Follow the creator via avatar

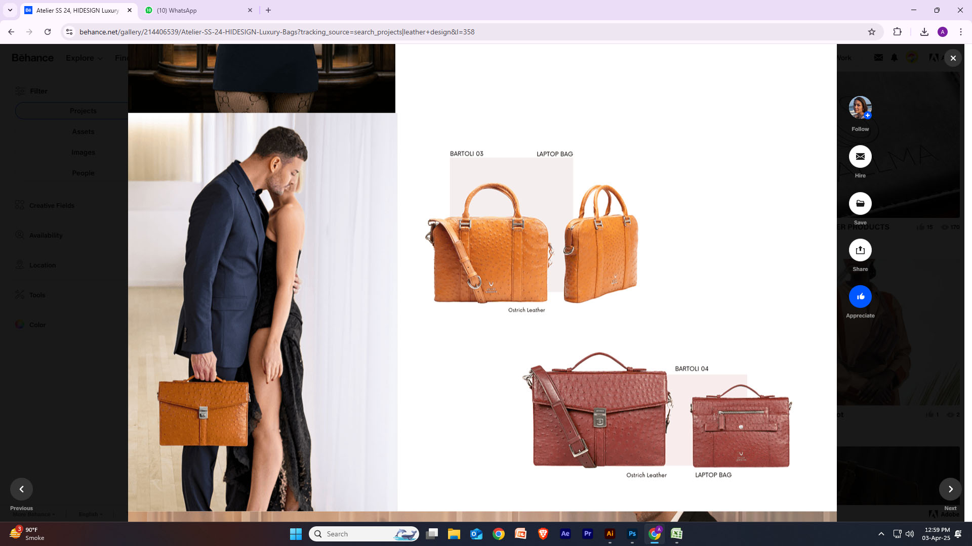click(860, 108)
